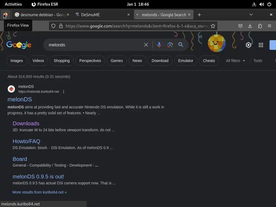This screenshot has height=207, width=276.
Task: Bookmark this page with the star icon
Action: coord(213,26)
